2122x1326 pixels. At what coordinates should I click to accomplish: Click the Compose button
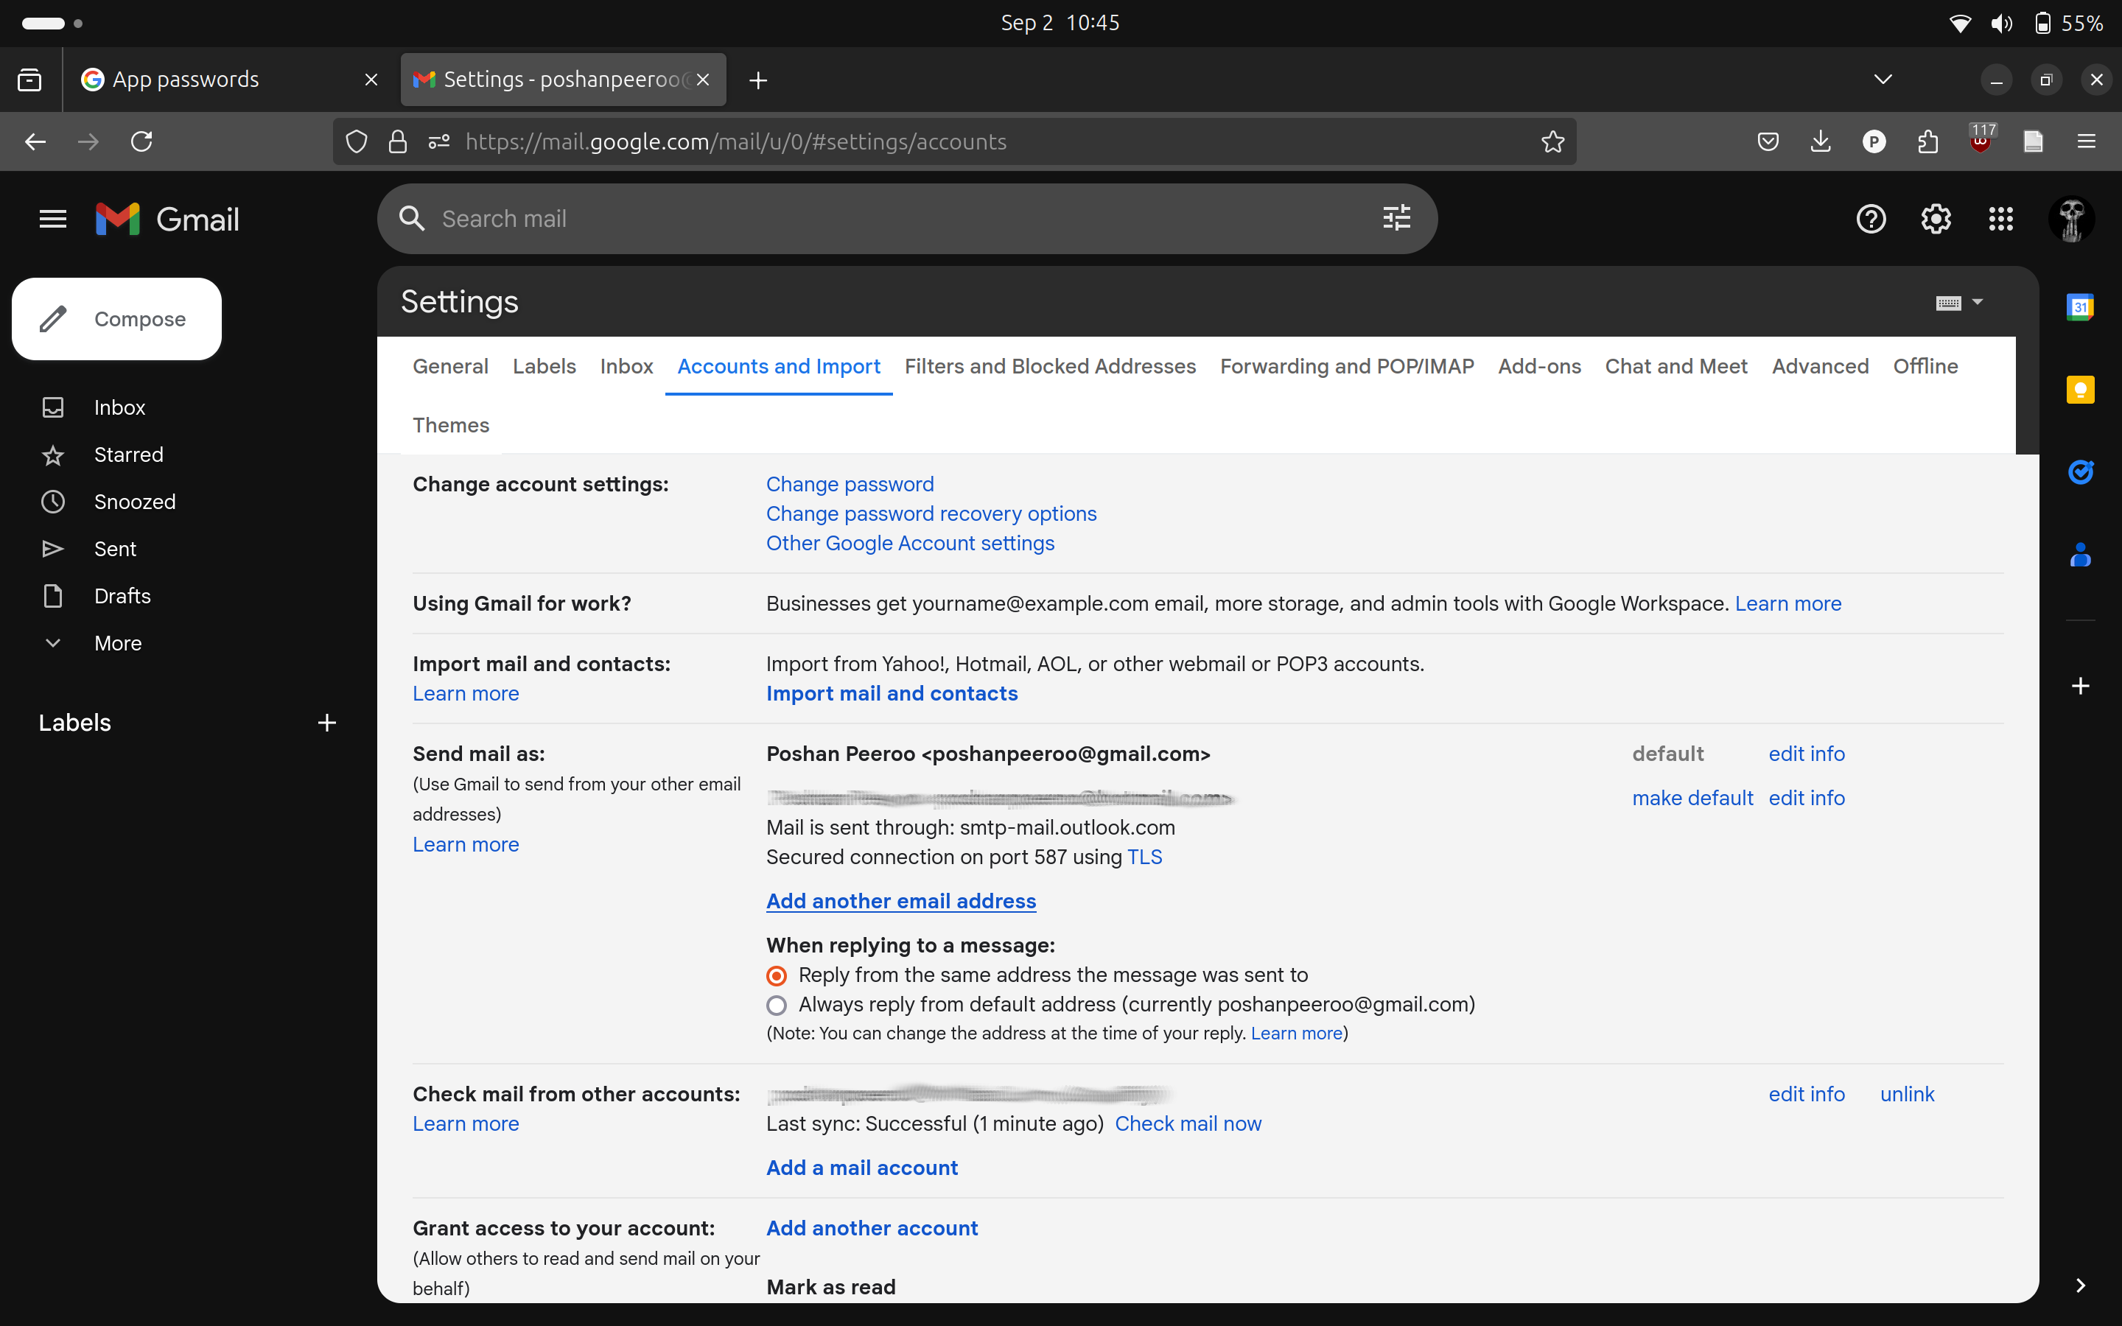click(116, 319)
